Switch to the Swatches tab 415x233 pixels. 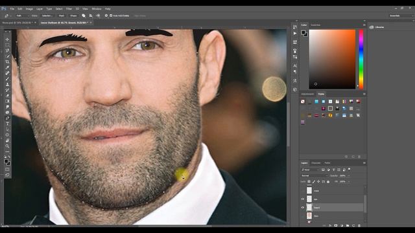(x=315, y=25)
